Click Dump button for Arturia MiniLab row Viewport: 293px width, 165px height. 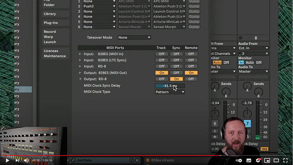click(x=194, y=22)
